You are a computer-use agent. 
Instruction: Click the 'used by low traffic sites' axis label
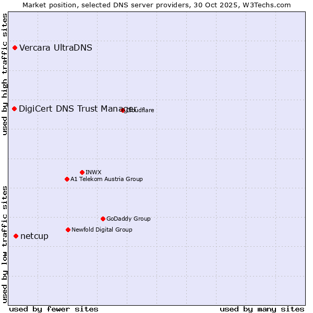point(5,244)
